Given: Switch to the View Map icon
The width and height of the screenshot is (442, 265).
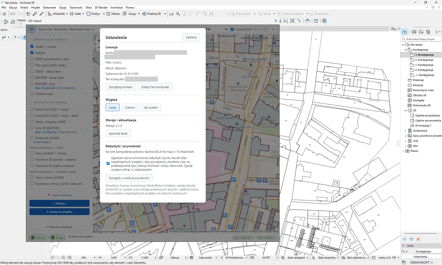Looking at the screenshot, I should point(414,32).
